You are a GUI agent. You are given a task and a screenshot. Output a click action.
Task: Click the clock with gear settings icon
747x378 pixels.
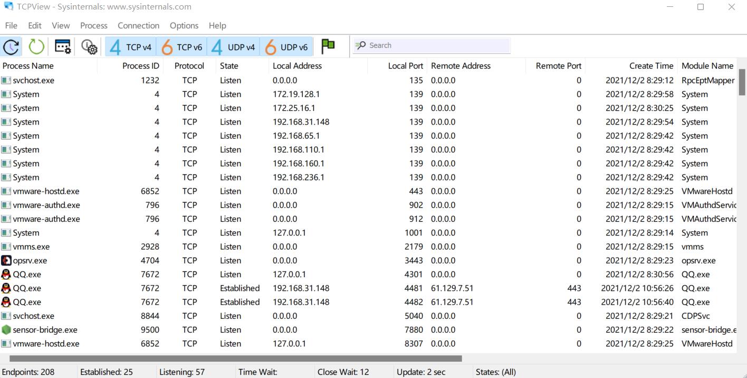click(x=89, y=46)
